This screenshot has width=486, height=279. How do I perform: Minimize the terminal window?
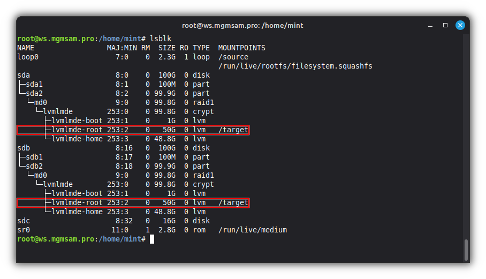tap(431, 25)
